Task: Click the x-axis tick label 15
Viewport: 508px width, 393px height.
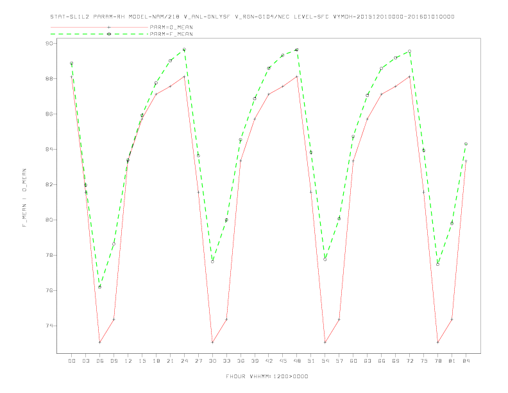Action: coord(142,361)
